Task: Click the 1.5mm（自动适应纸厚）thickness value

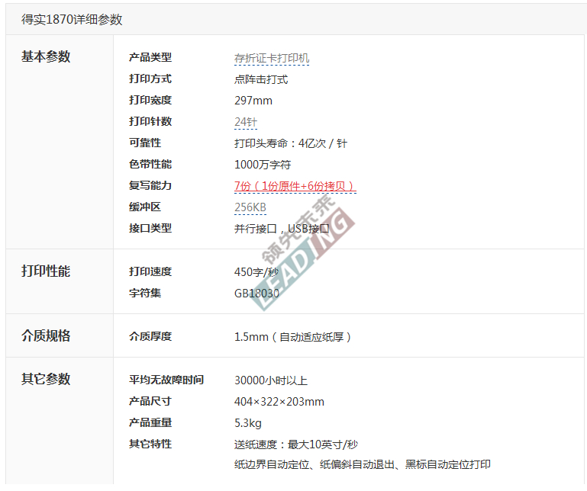Action: [292, 337]
